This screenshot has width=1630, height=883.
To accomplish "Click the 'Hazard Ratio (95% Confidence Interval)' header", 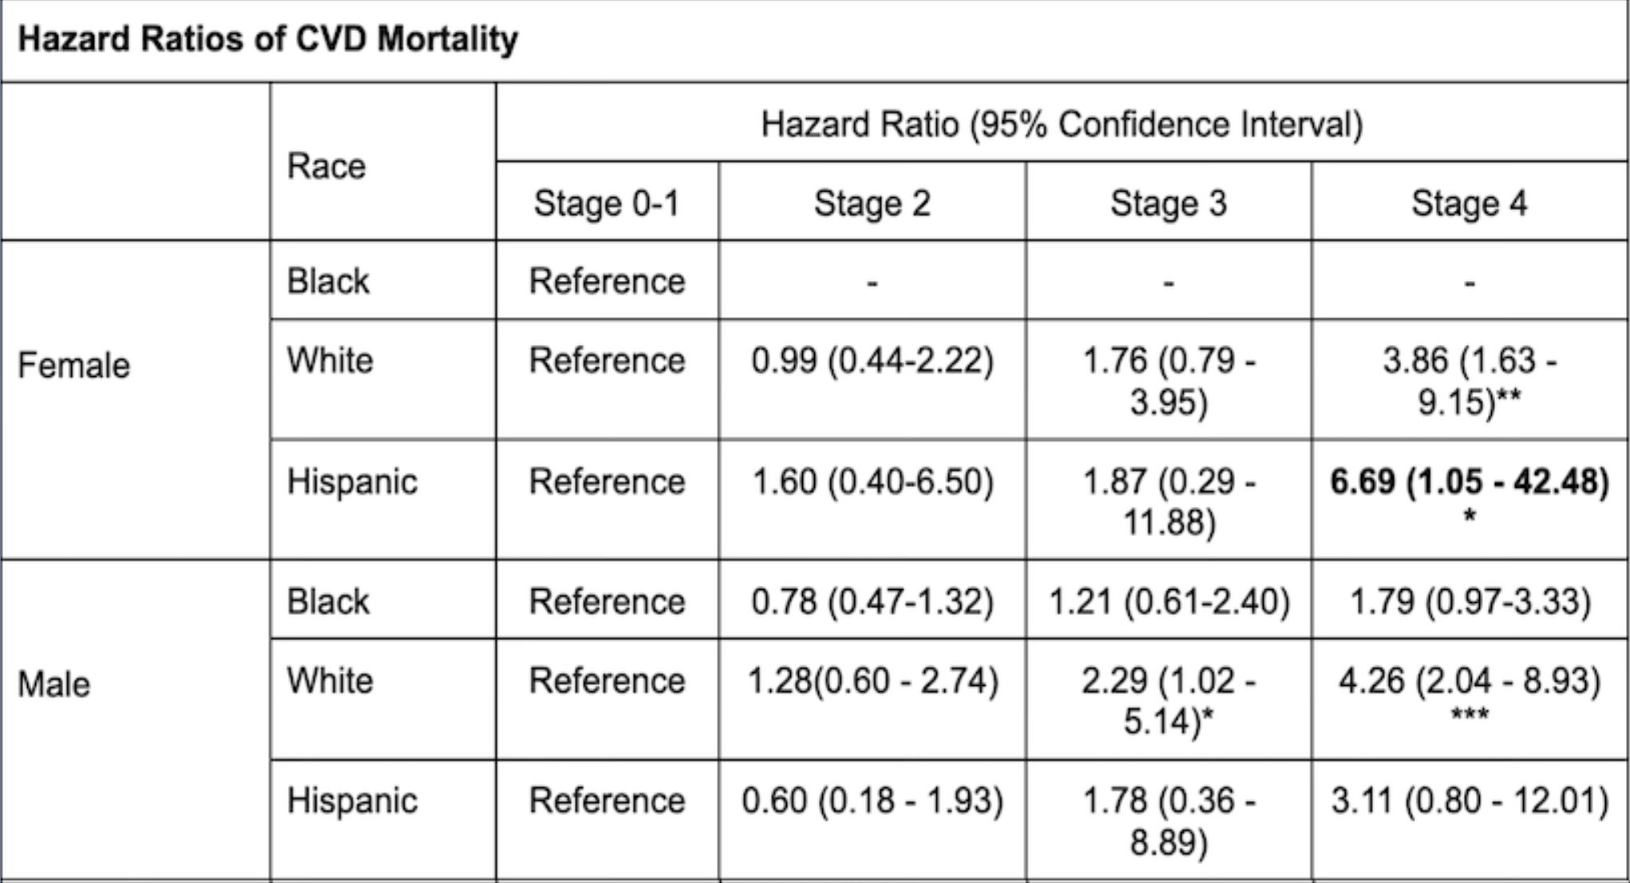I will pyautogui.click(x=1061, y=125).
